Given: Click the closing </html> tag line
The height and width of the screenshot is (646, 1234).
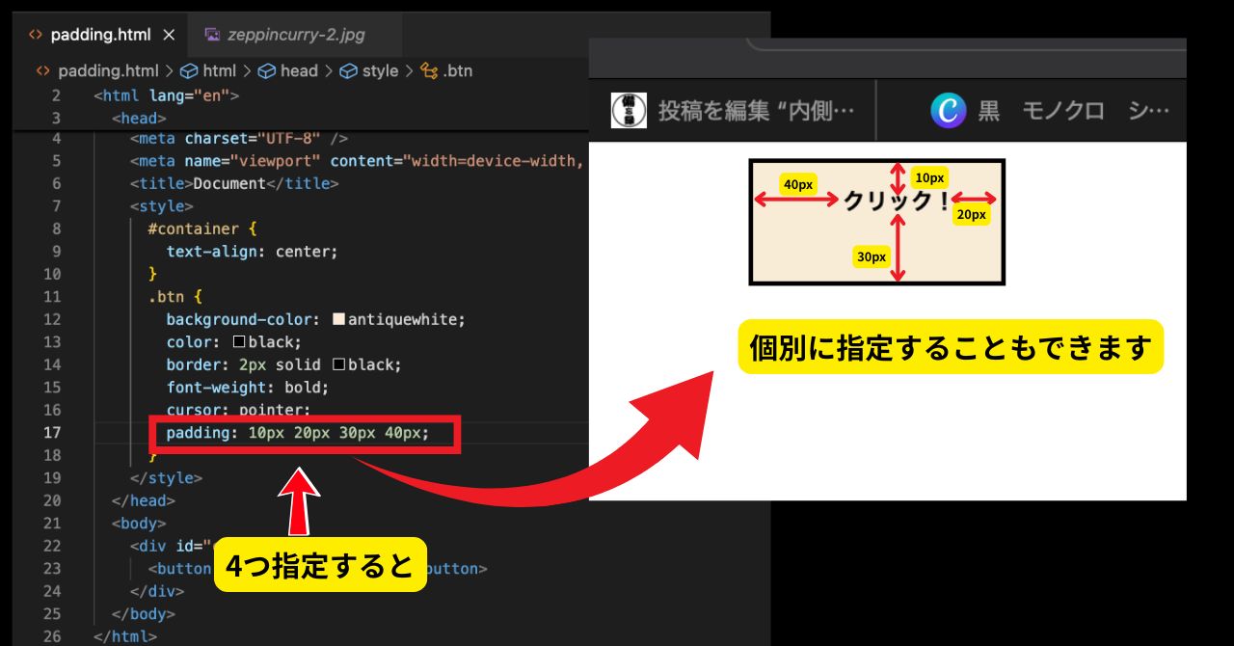Looking at the screenshot, I should [x=125, y=636].
